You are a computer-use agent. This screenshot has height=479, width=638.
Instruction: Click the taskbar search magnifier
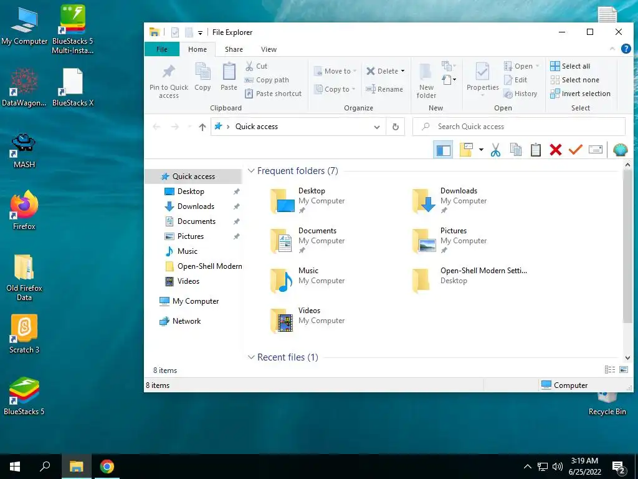45,467
